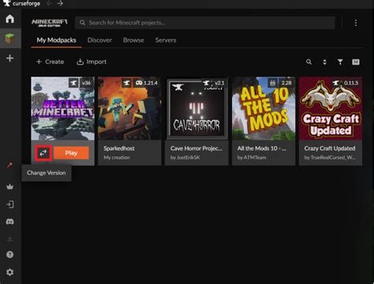Click the v36 version badge on Better Minecraft
The height and width of the screenshot is (284, 374).
(86, 83)
